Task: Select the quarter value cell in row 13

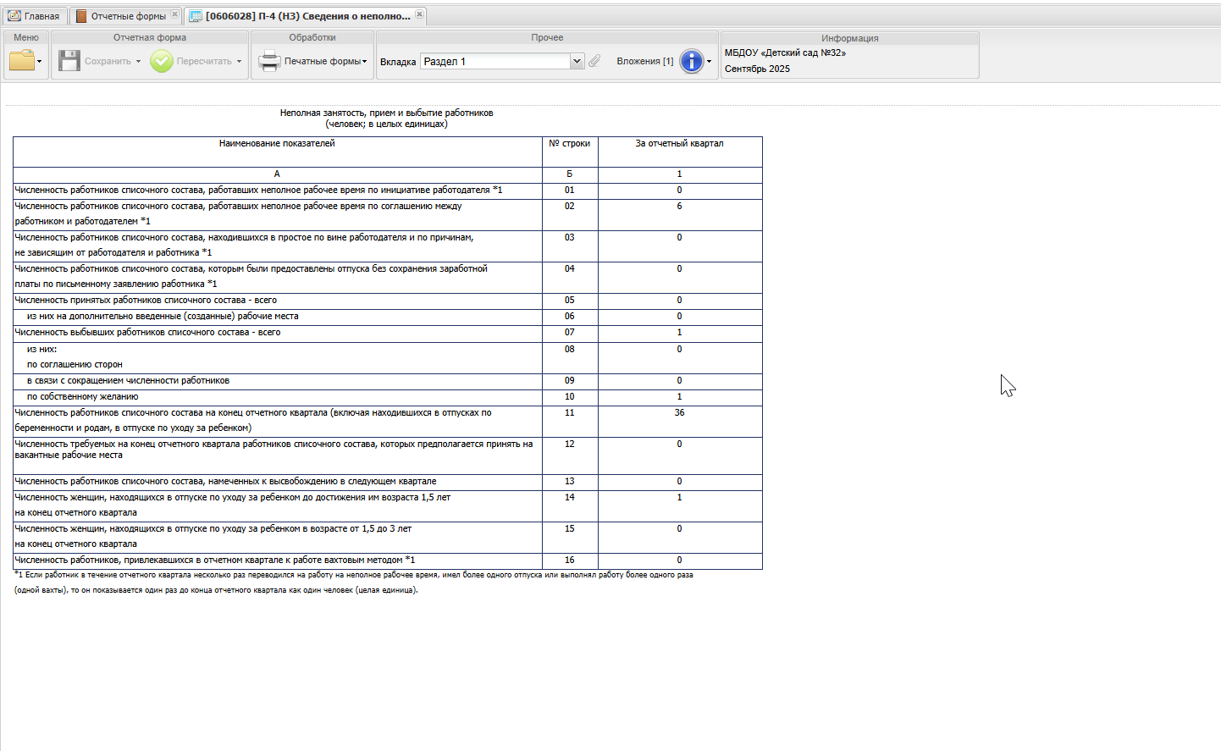Action: click(x=680, y=483)
